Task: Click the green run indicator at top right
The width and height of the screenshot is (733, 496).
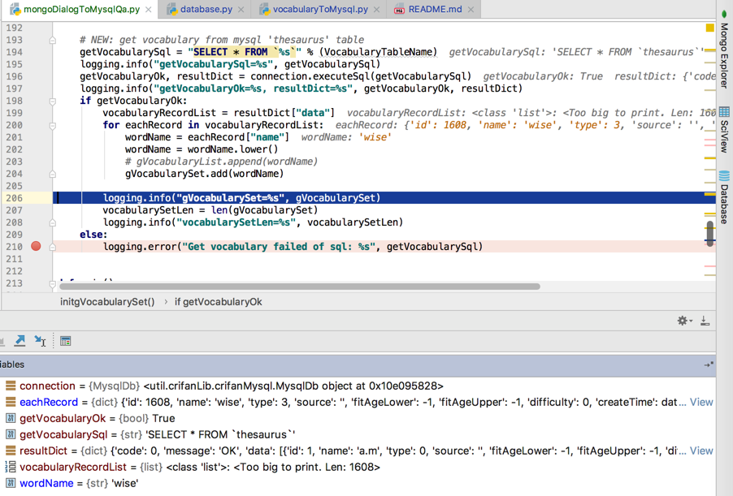Action: pyautogui.click(x=722, y=14)
